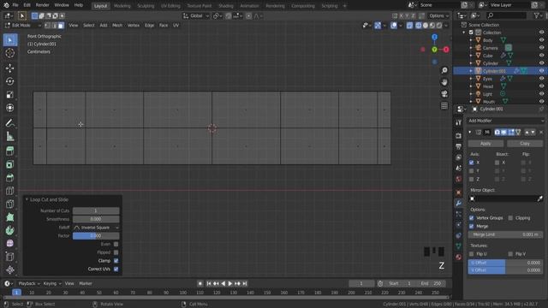The image size is (548, 308).
Task: Select the Knife tool
Action: (x=10, y=204)
